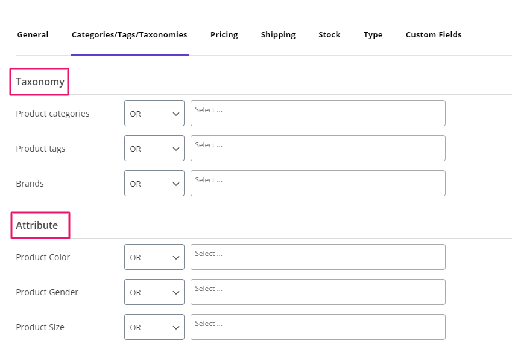Switch to the Type tab
This screenshot has width=512, height=346.
(x=373, y=34)
